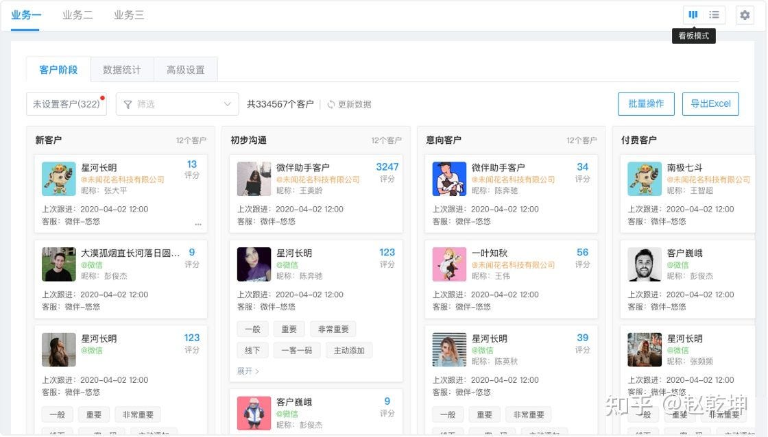
Task: Switch to the 业务三 tab
Action: coord(129,15)
